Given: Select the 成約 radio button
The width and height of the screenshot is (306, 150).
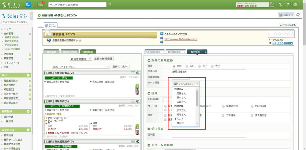Looking at the screenshot, I should coord(187,66).
